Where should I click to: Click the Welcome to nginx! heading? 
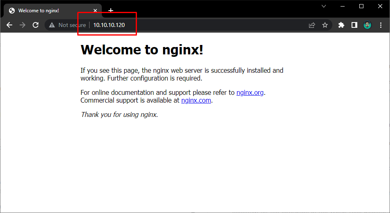click(142, 49)
